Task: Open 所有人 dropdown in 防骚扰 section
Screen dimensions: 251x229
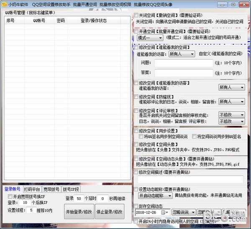Action: (232, 102)
